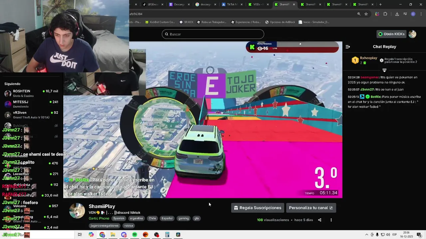The image size is (426, 239).
Task: Open the three-dot more options below video
Action: click(331, 220)
